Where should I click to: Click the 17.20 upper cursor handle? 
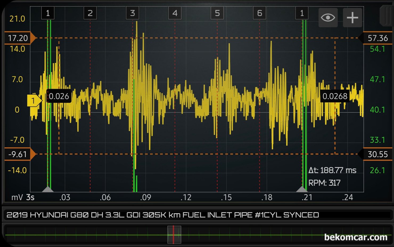pyautogui.click(x=19, y=38)
